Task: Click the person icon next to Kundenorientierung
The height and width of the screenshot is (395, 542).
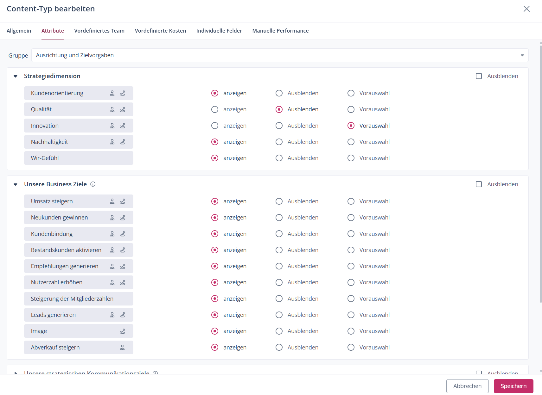Action: point(112,93)
